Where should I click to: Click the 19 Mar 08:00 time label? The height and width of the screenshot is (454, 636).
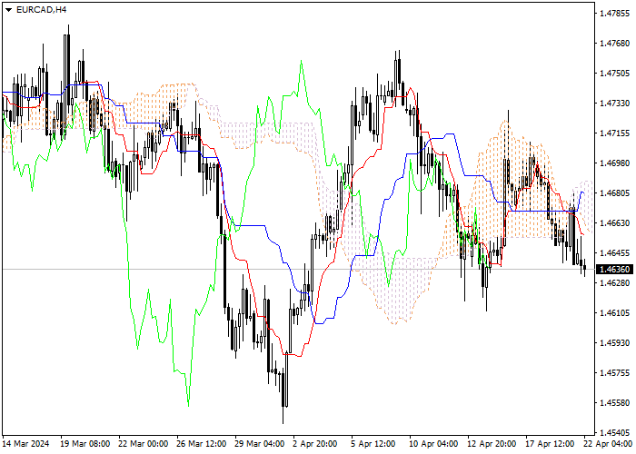85,444
